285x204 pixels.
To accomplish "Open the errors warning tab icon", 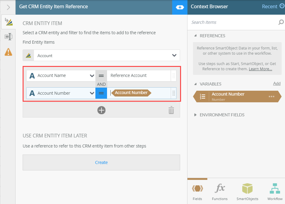I will tap(8, 52).
